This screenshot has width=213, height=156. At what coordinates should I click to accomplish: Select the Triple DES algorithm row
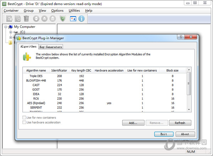pos(105,76)
